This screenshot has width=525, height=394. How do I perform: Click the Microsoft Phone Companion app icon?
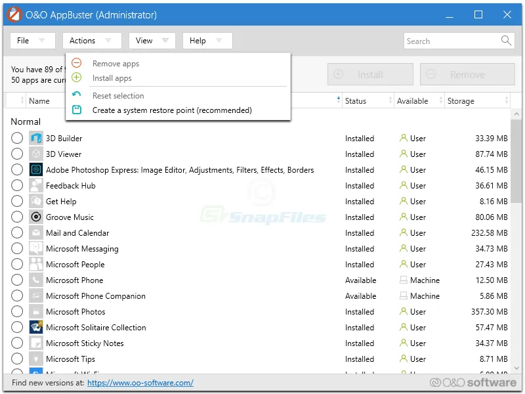[x=36, y=295]
